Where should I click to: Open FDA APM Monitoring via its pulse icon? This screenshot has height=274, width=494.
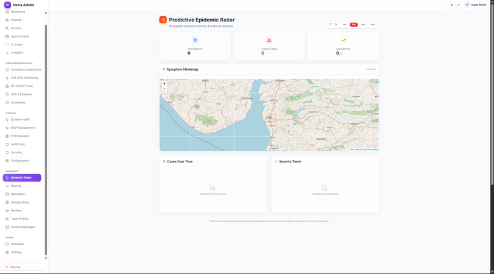(x=7, y=78)
